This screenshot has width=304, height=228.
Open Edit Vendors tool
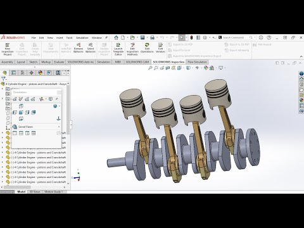[x=160, y=47]
